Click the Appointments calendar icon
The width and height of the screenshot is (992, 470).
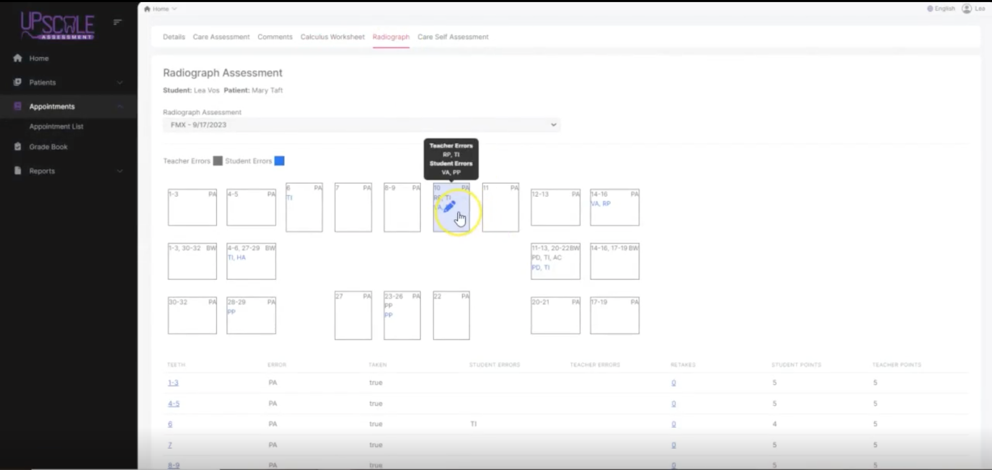point(17,106)
